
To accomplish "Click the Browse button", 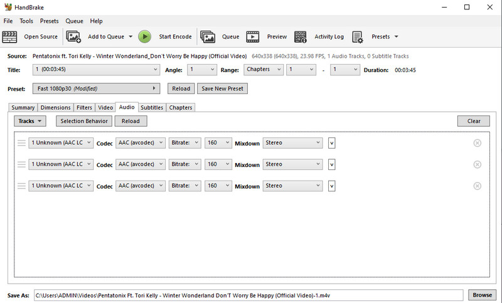I will (482, 295).
